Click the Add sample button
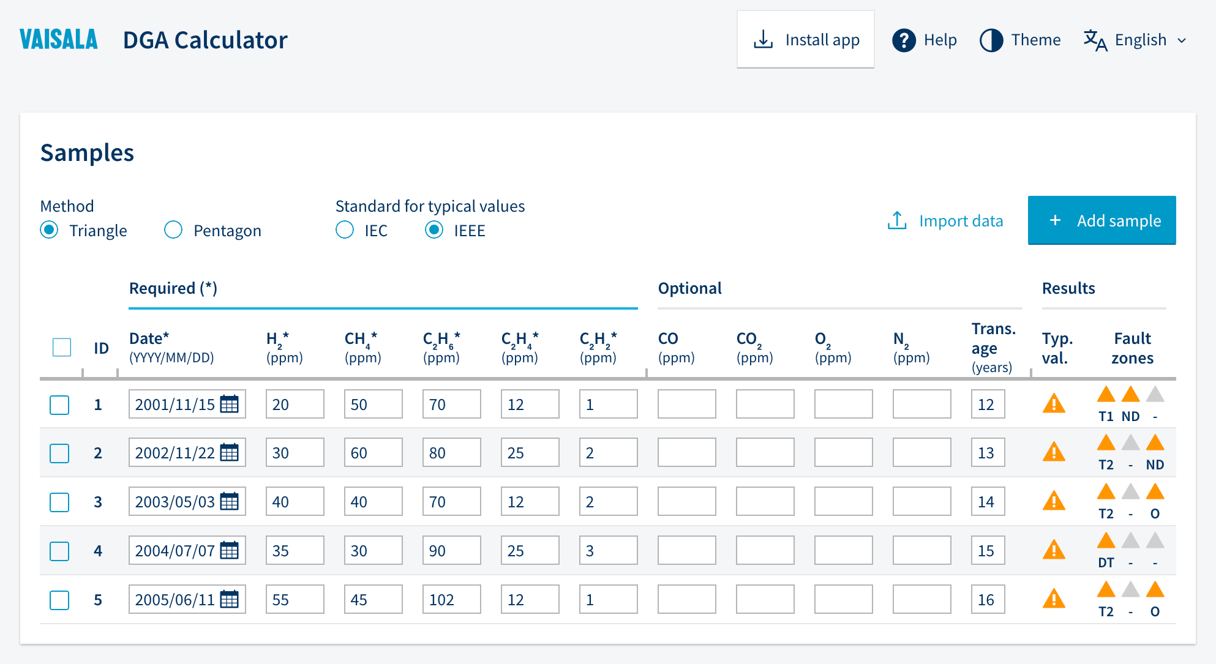1216x664 pixels. (1102, 220)
